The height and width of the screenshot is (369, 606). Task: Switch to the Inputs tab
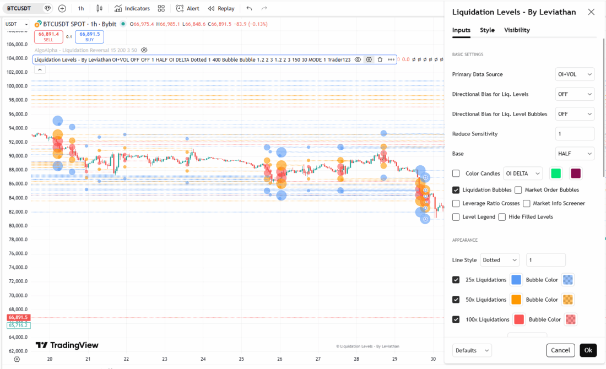point(462,30)
